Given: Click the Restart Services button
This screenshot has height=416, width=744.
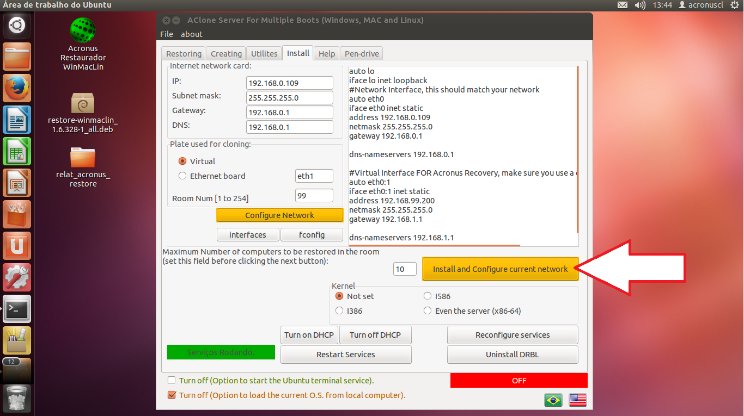Looking at the screenshot, I should point(346,355).
